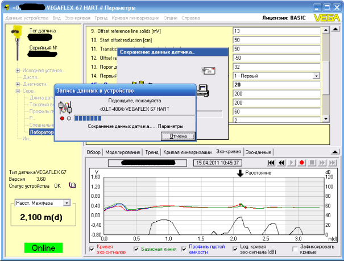Open Кривая линеаризации menu
344x261 pixels.
135,18
